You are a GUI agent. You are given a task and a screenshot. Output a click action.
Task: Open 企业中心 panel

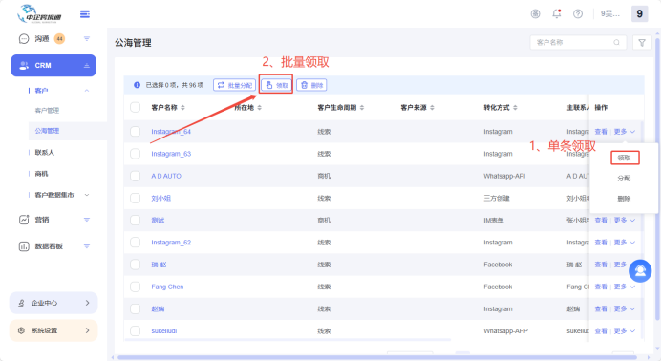tap(53, 303)
